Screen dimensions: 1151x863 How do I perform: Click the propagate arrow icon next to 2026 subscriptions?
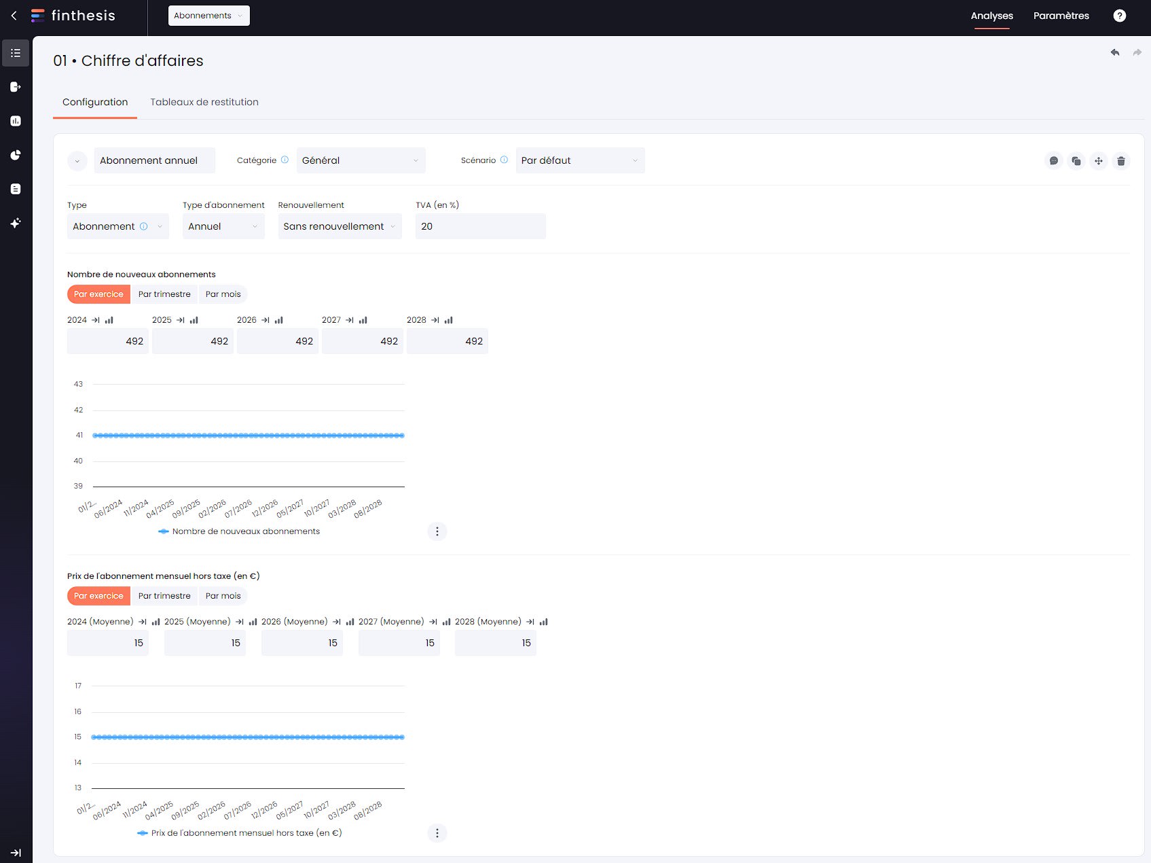click(x=266, y=320)
